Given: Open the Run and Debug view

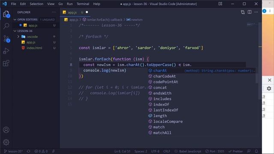Looking at the screenshot, I should 6,51.
